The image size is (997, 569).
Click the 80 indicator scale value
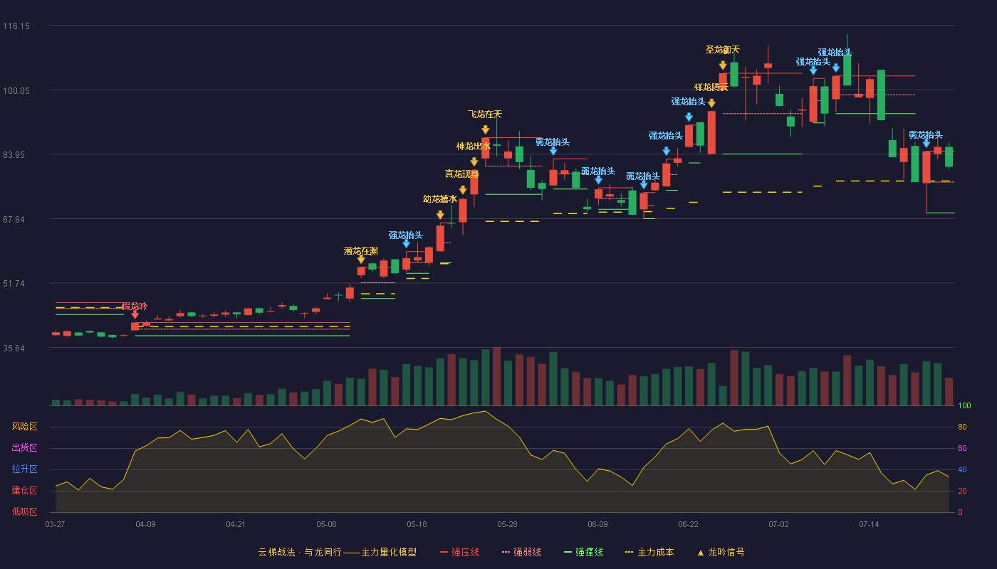click(x=961, y=427)
